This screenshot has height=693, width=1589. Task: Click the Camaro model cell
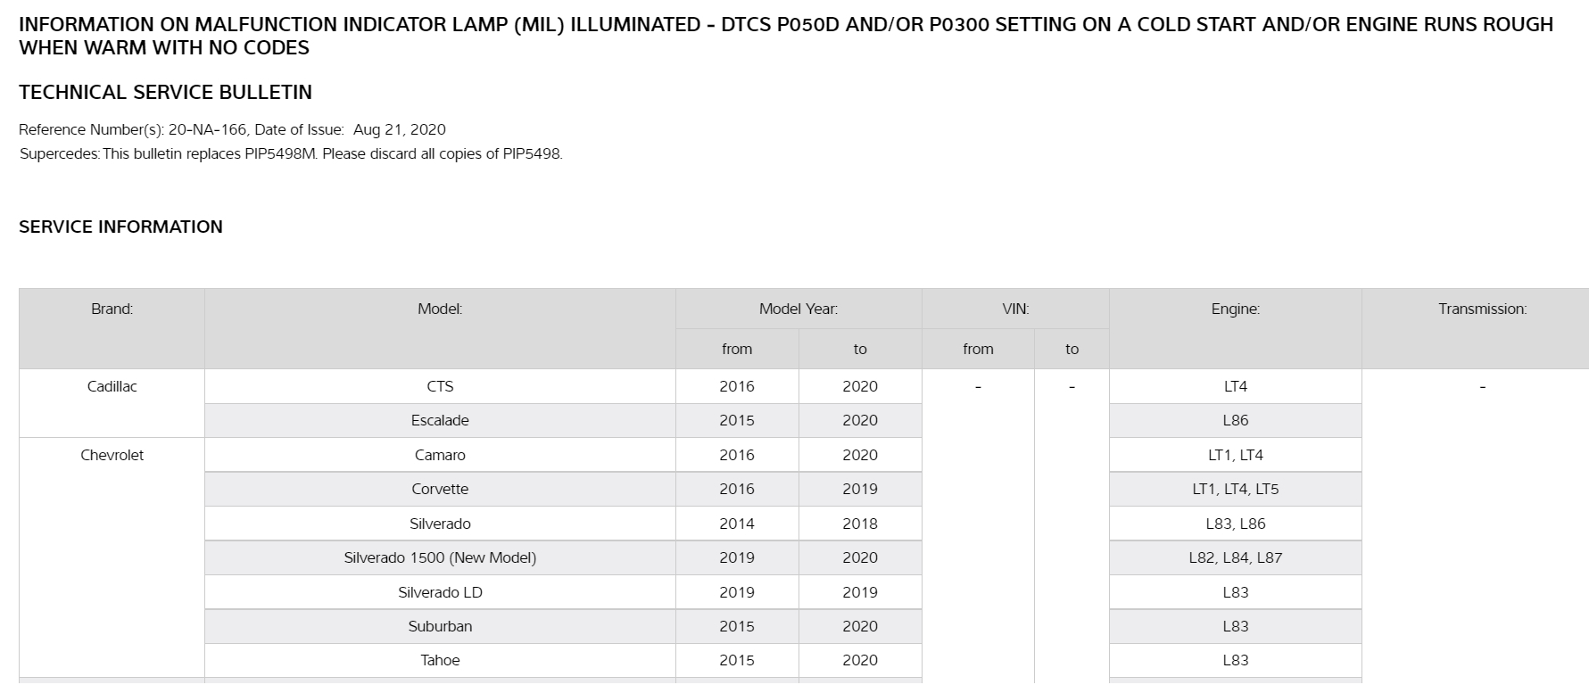[440, 456]
